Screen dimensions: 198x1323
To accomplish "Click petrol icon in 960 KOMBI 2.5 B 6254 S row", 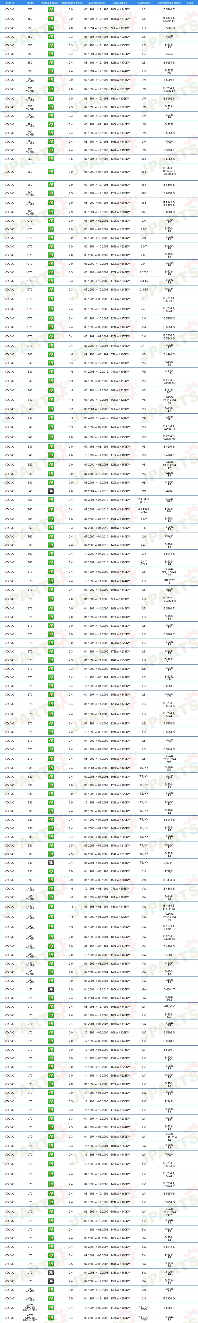I will click(x=51, y=194).
